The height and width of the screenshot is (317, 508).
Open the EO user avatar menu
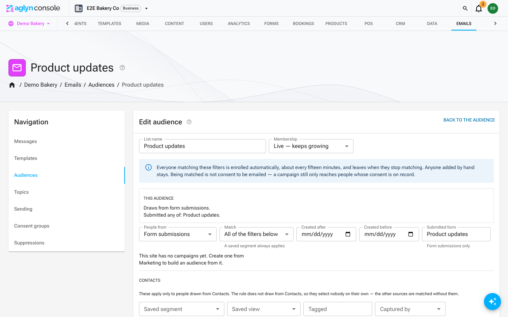tap(493, 8)
